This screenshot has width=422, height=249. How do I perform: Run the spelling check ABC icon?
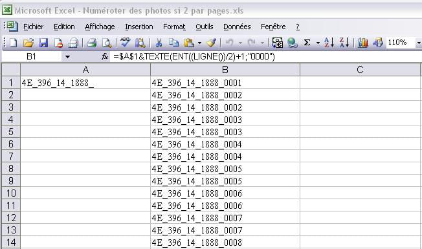click(x=125, y=42)
